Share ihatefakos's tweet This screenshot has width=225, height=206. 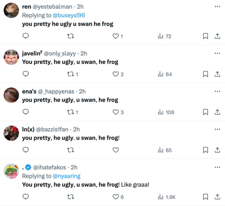[217, 197]
